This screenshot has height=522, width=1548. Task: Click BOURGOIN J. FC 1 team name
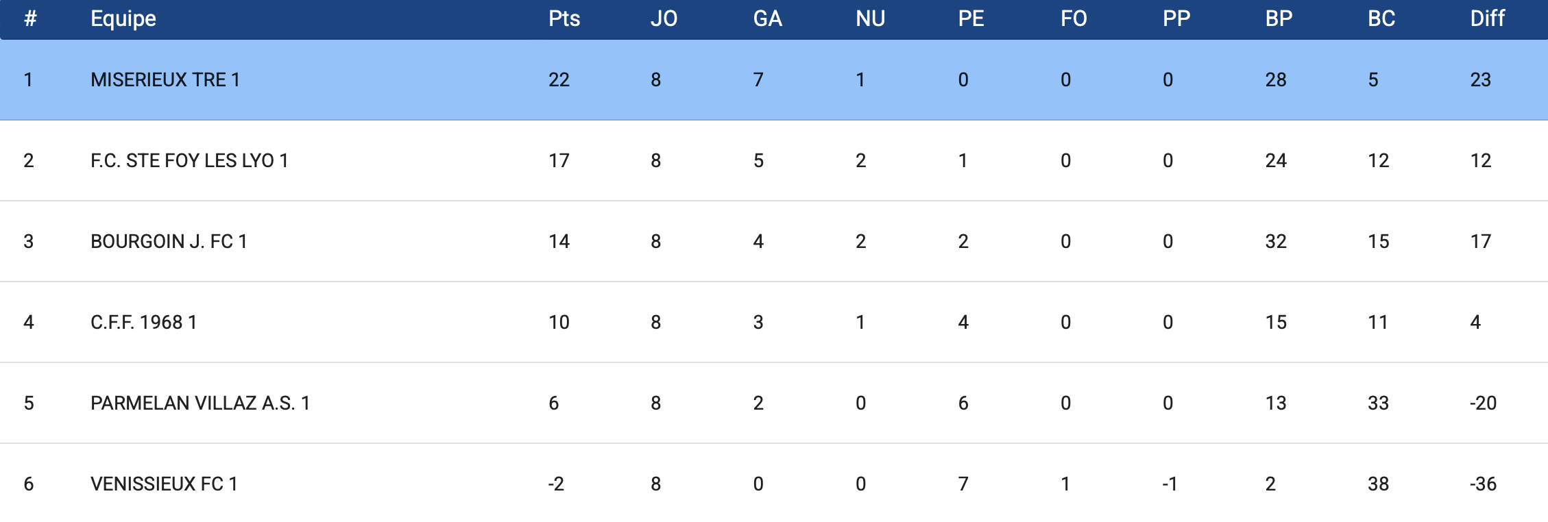point(169,241)
